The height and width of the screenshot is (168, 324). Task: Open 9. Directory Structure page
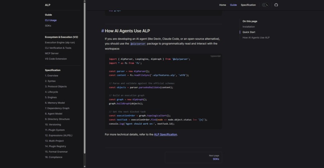[x=57, y=119]
